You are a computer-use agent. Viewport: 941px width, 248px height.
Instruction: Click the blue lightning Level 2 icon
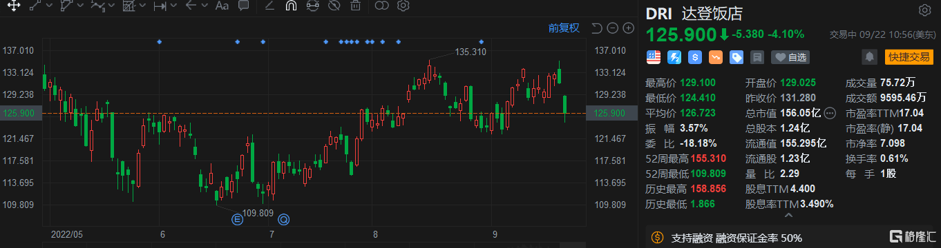[674, 57]
